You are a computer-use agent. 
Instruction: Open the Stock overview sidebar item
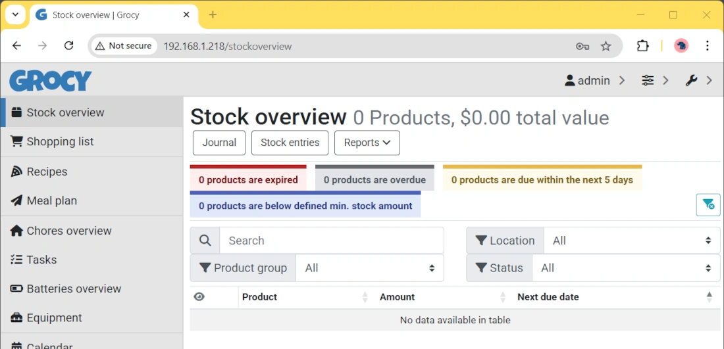(92, 112)
